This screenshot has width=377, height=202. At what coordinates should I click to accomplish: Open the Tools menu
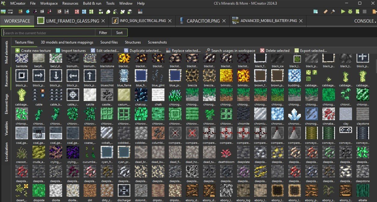[x=110, y=3]
